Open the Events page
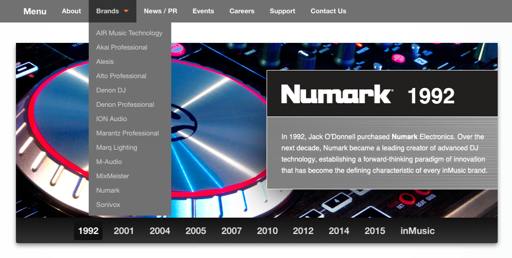This screenshot has height=258, width=512. pyautogui.click(x=203, y=11)
